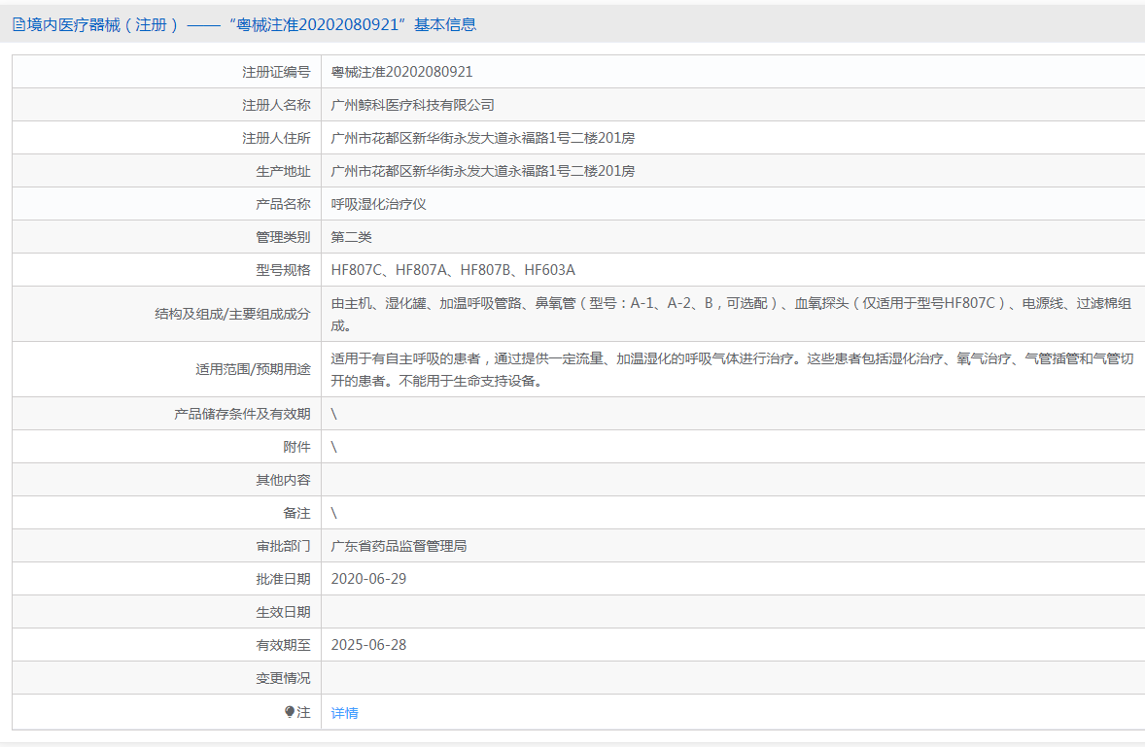Click the 有效期至 label
The height and width of the screenshot is (747, 1145).
click(283, 645)
